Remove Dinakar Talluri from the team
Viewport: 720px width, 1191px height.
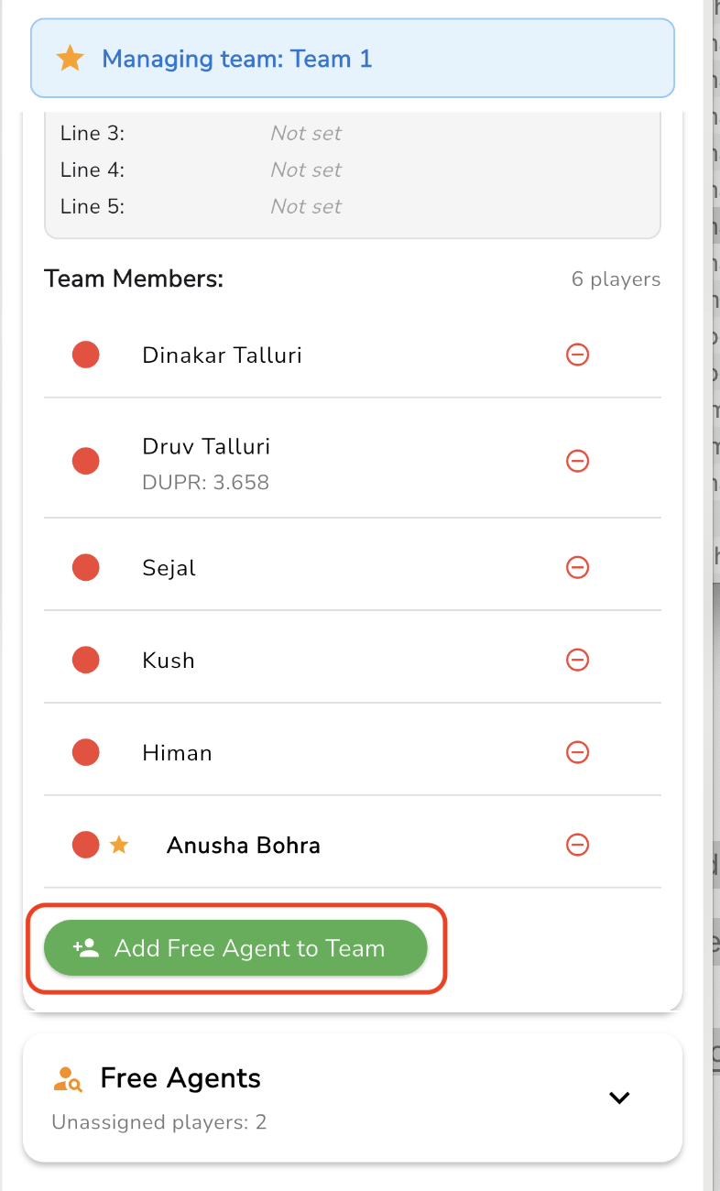point(577,355)
